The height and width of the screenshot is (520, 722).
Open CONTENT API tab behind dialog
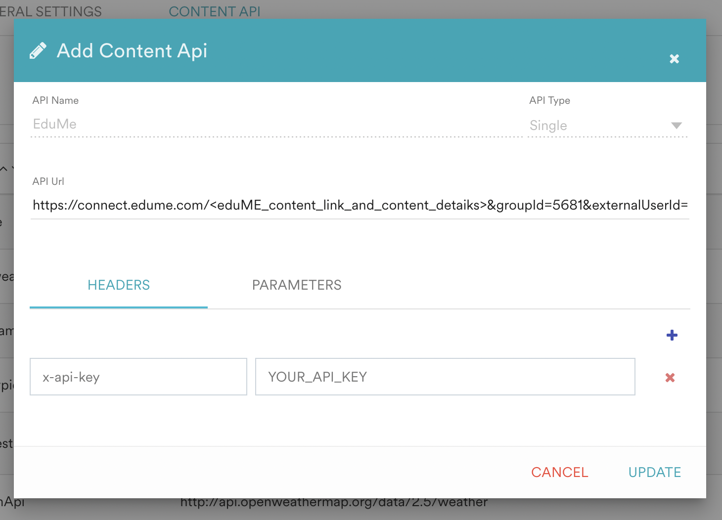point(215,11)
